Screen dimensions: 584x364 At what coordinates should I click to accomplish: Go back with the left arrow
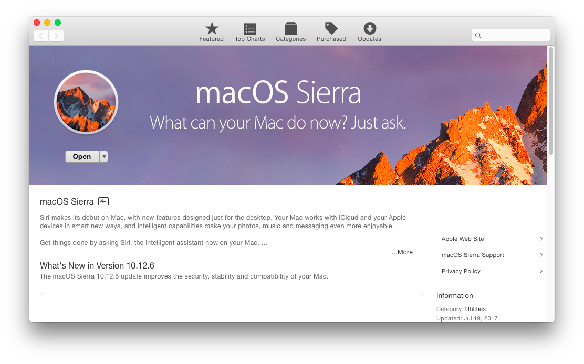point(41,36)
